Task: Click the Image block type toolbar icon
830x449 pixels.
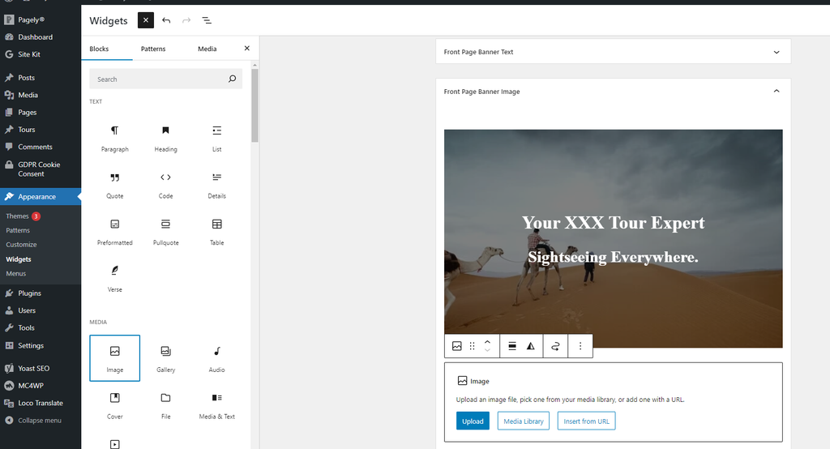Action: 457,346
